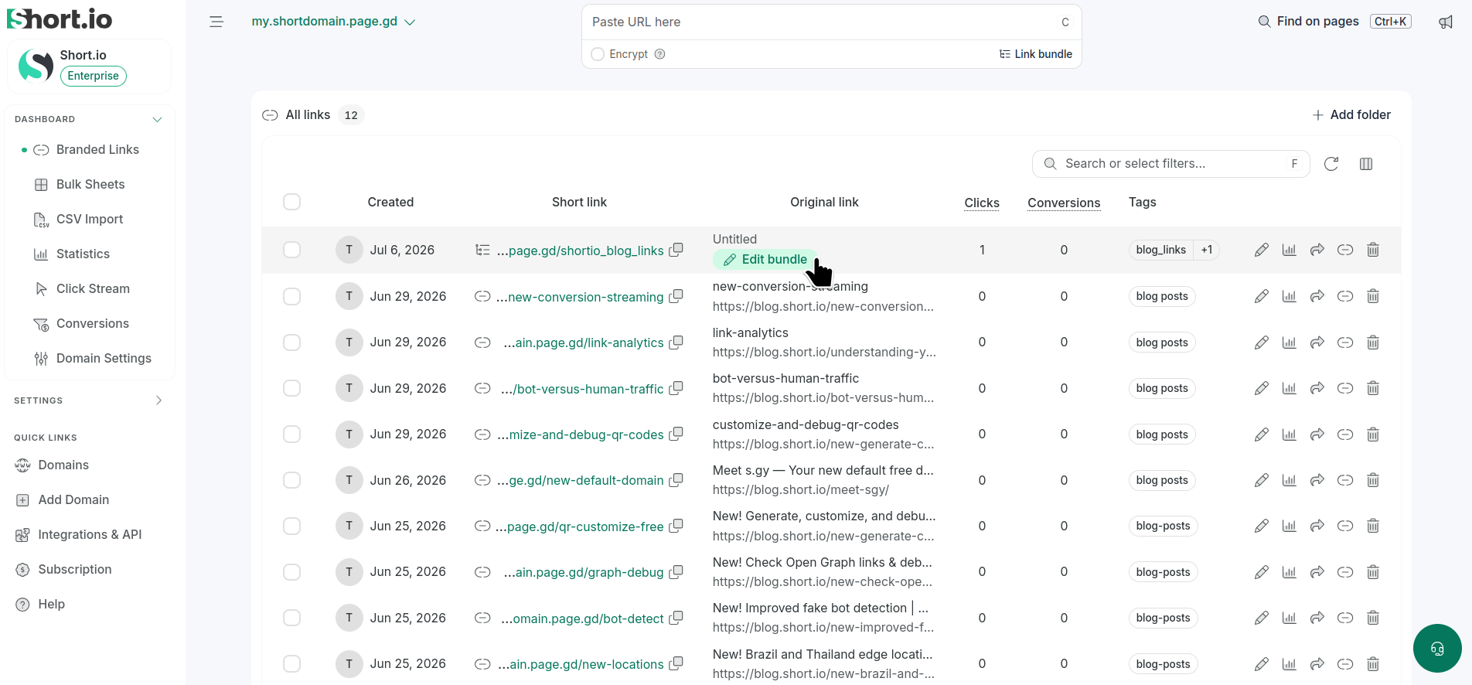Open Domain Settings from the sidebar

coord(104,358)
